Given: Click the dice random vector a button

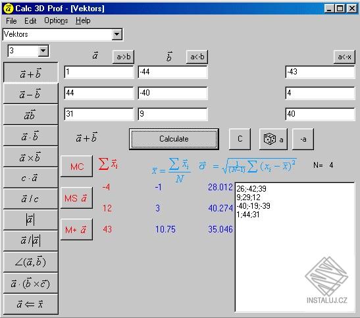Looking at the screenshot, I should [273, 139].
